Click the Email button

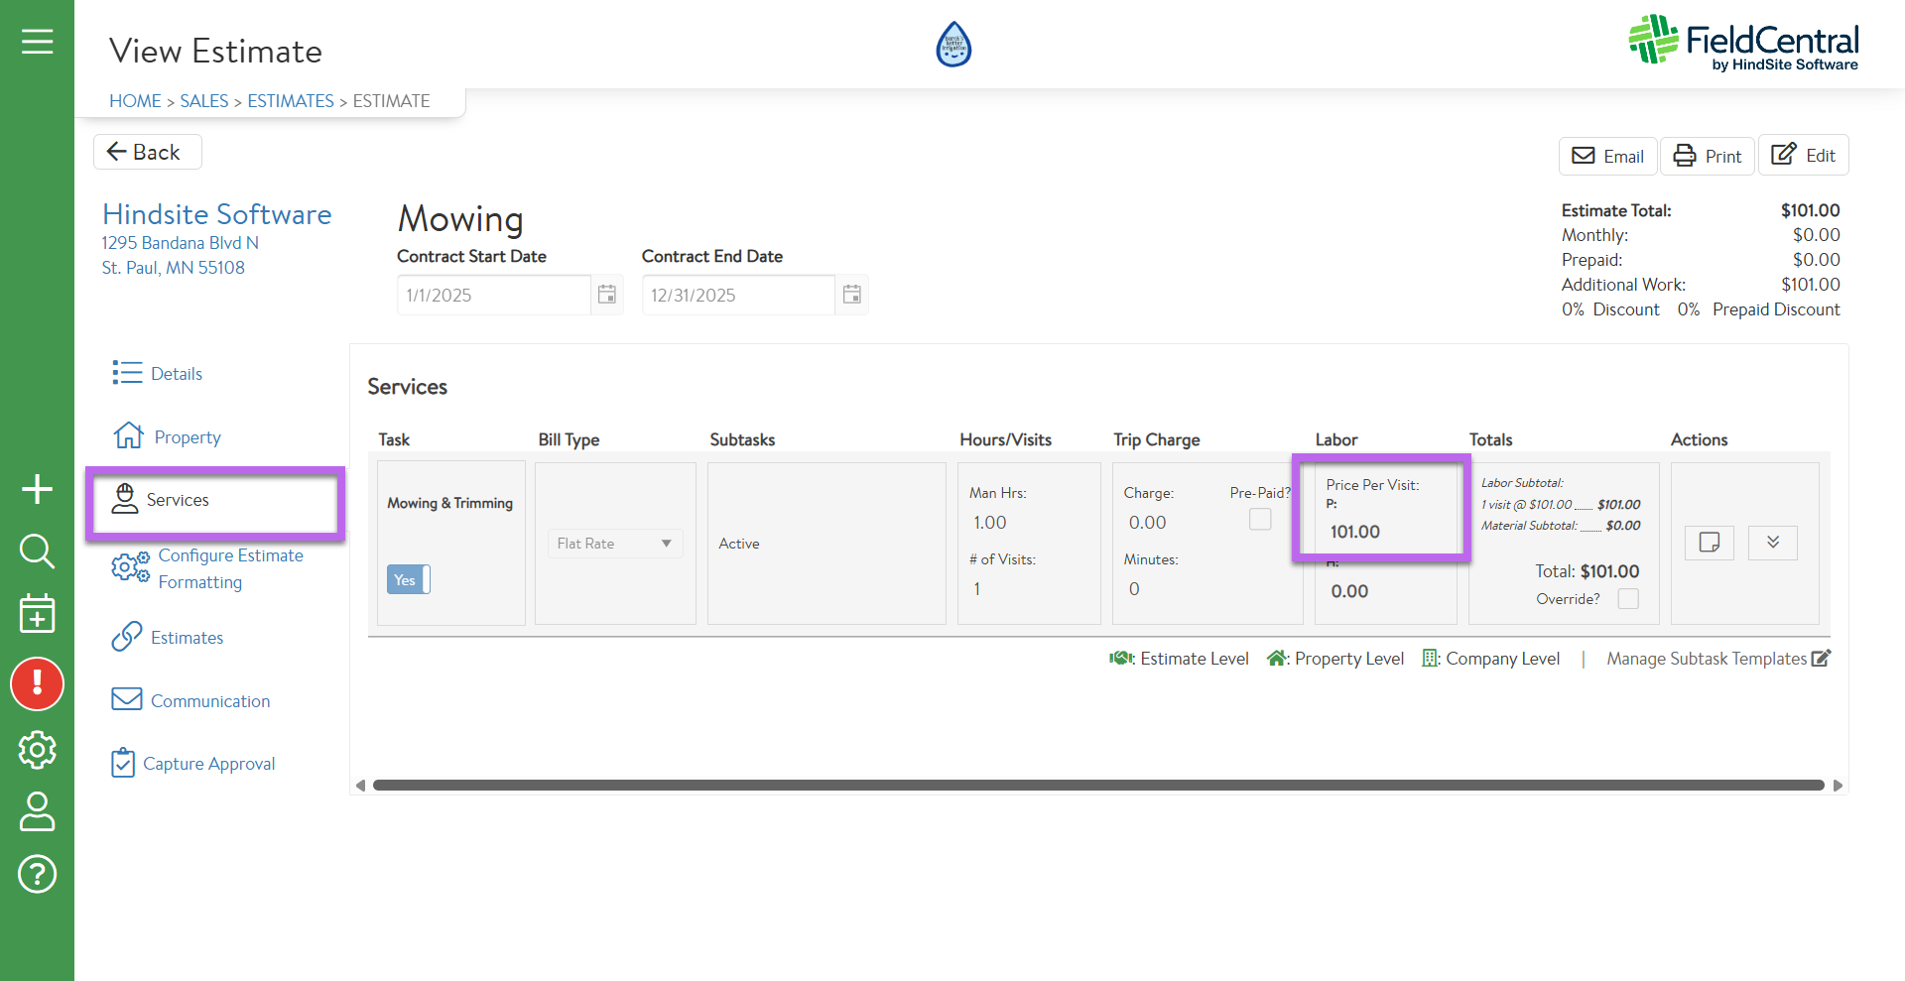point(1607,156)
